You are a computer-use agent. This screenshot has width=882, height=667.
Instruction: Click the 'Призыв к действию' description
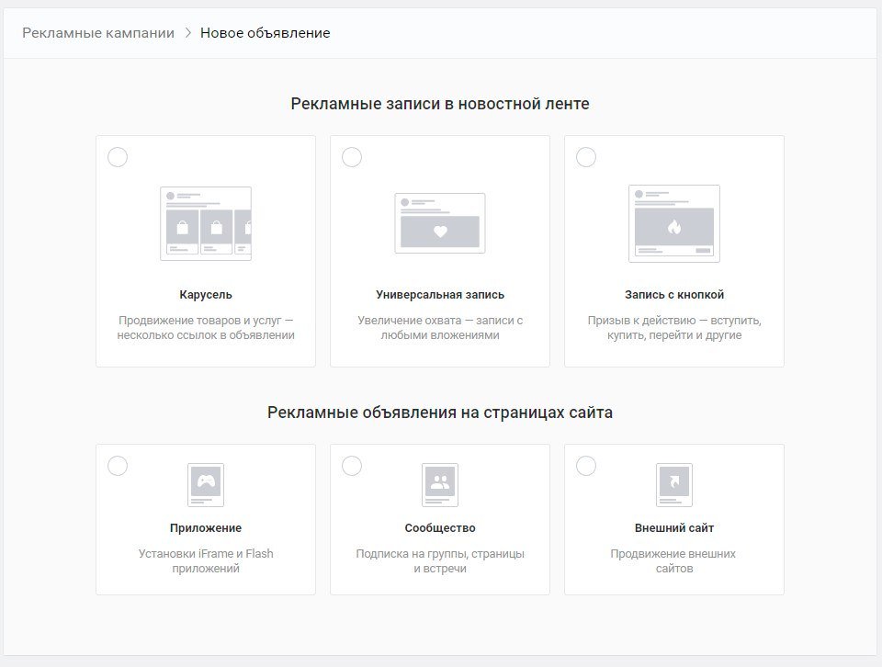(673, 328)
